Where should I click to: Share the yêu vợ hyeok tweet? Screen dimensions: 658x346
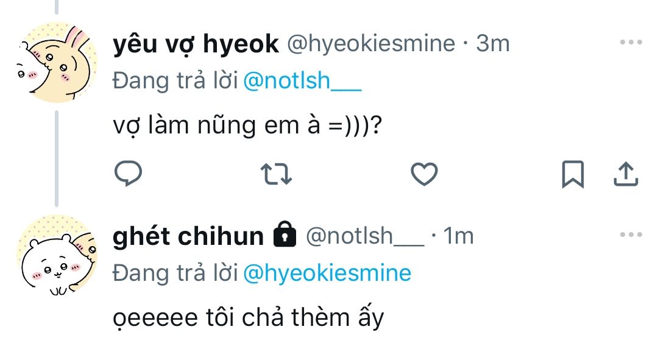(624, 175)
